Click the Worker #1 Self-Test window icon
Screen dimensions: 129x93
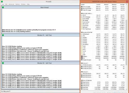(3, 35)
